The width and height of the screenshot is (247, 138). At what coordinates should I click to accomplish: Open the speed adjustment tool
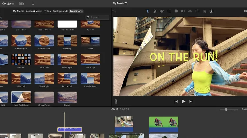tap(197, 11)
